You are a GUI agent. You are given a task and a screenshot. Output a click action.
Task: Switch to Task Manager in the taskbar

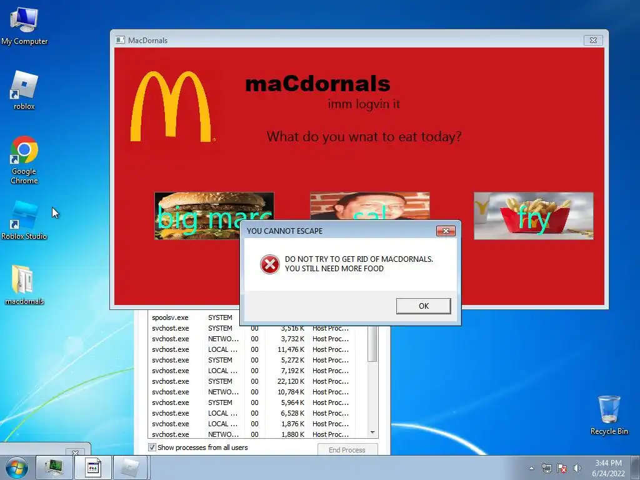click(x=54, y=467)
